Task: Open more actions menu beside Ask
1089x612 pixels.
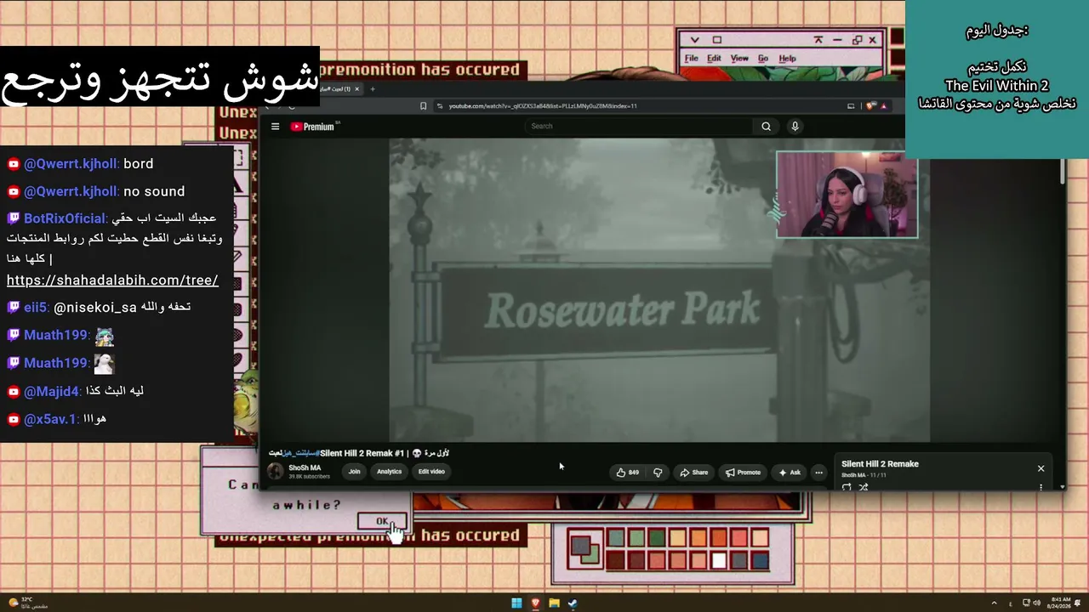Action: click(x=818, y=473)
